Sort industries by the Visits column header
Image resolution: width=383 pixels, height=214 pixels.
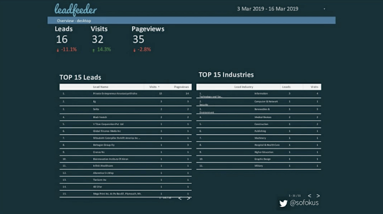pyautogui.click(x=314, y=87)
